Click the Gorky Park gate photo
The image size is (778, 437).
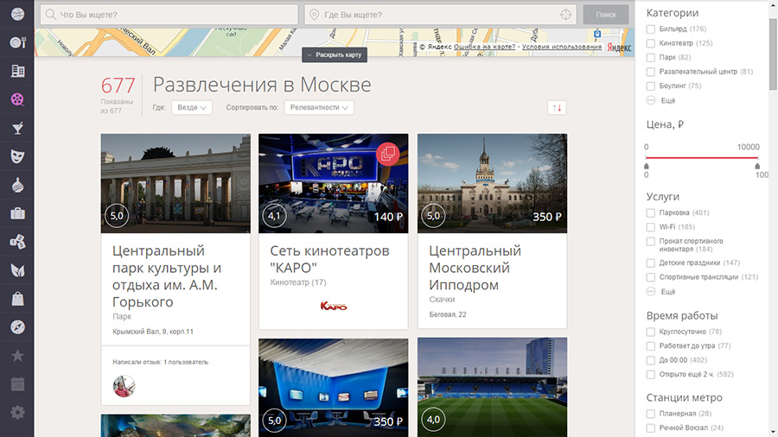click(x=175, y=183)
